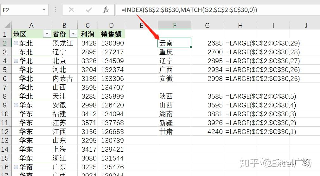Viewport: 320px width, 176px height.
Task: Select cell F5 containing 广西
Action: click(x=174, y=70)
